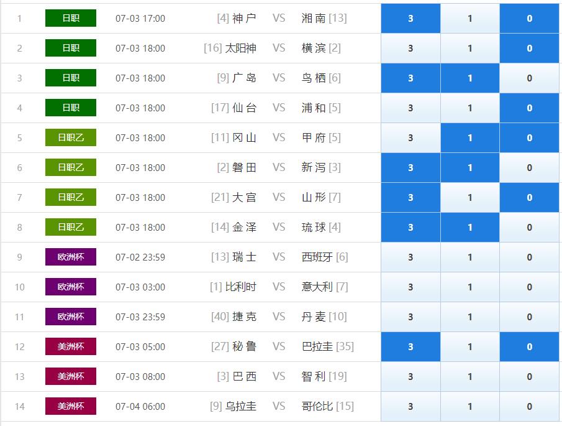Click the 美洲杯 badge for the 巴西 match
Viewport: 562px width, 426px height.
point(71,377)
